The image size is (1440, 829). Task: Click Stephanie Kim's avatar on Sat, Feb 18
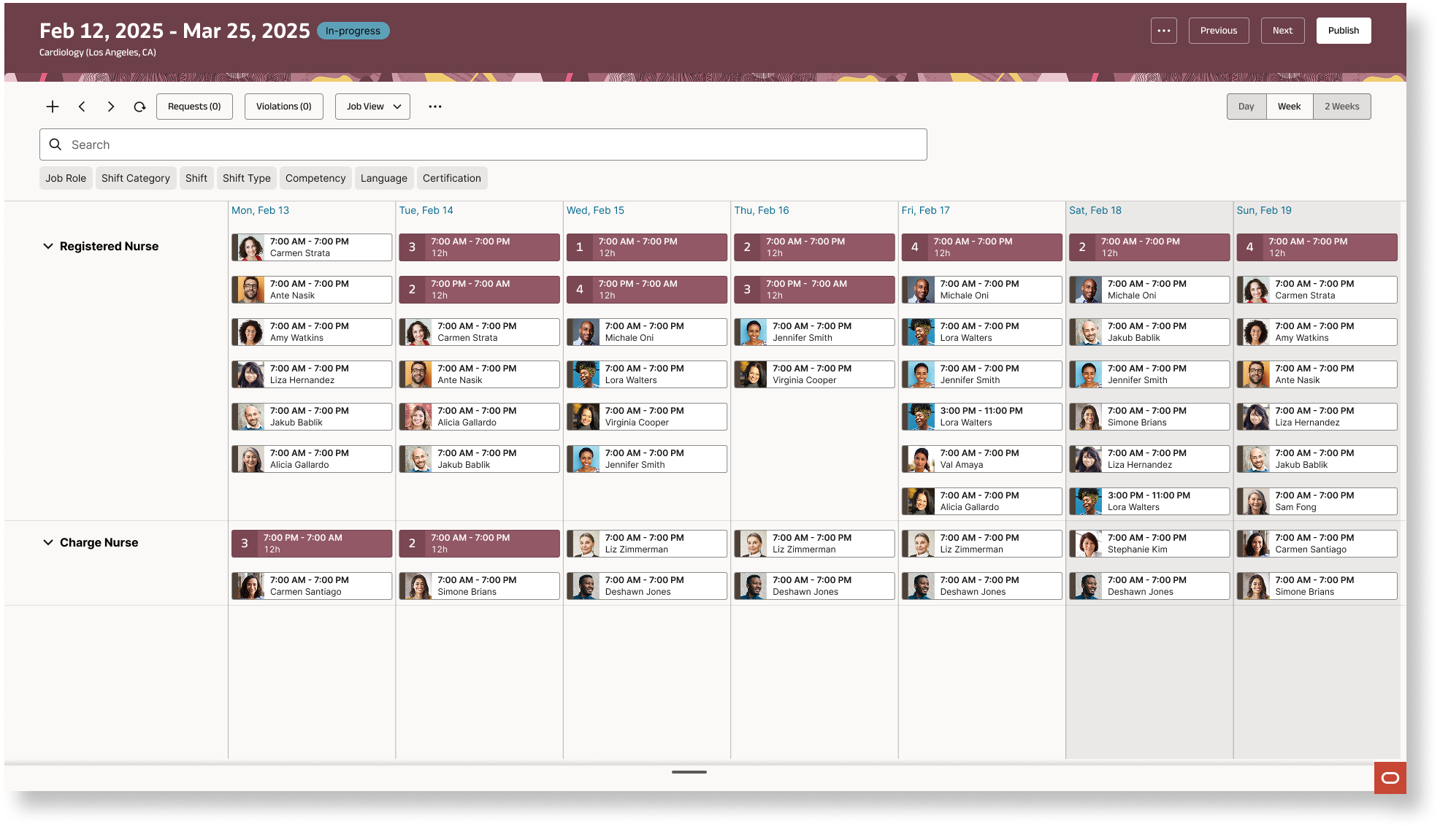pyautogui.click(x=1088, y=544)
